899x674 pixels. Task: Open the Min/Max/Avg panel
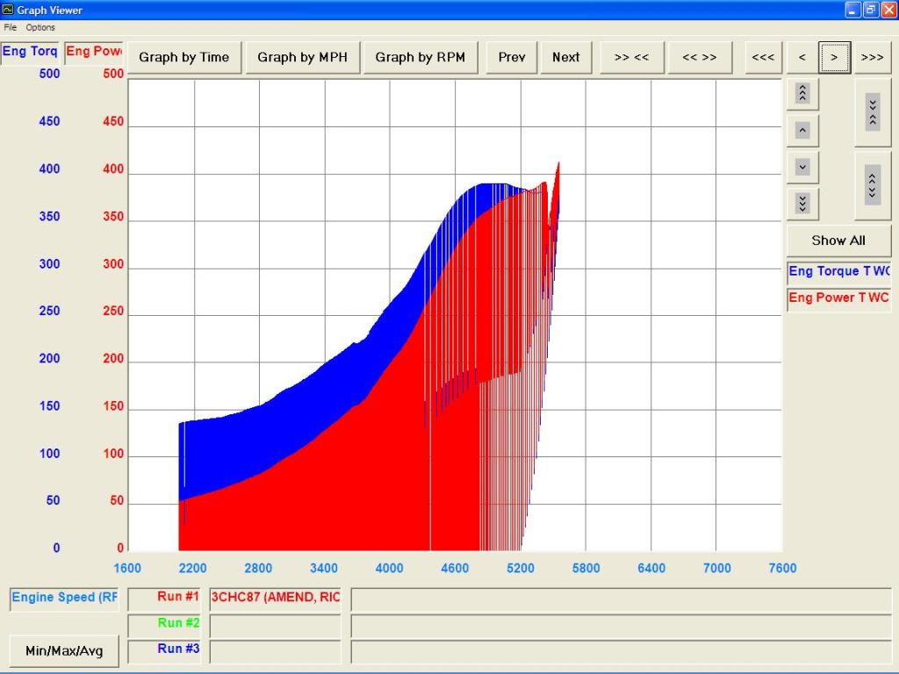point(64,650)
